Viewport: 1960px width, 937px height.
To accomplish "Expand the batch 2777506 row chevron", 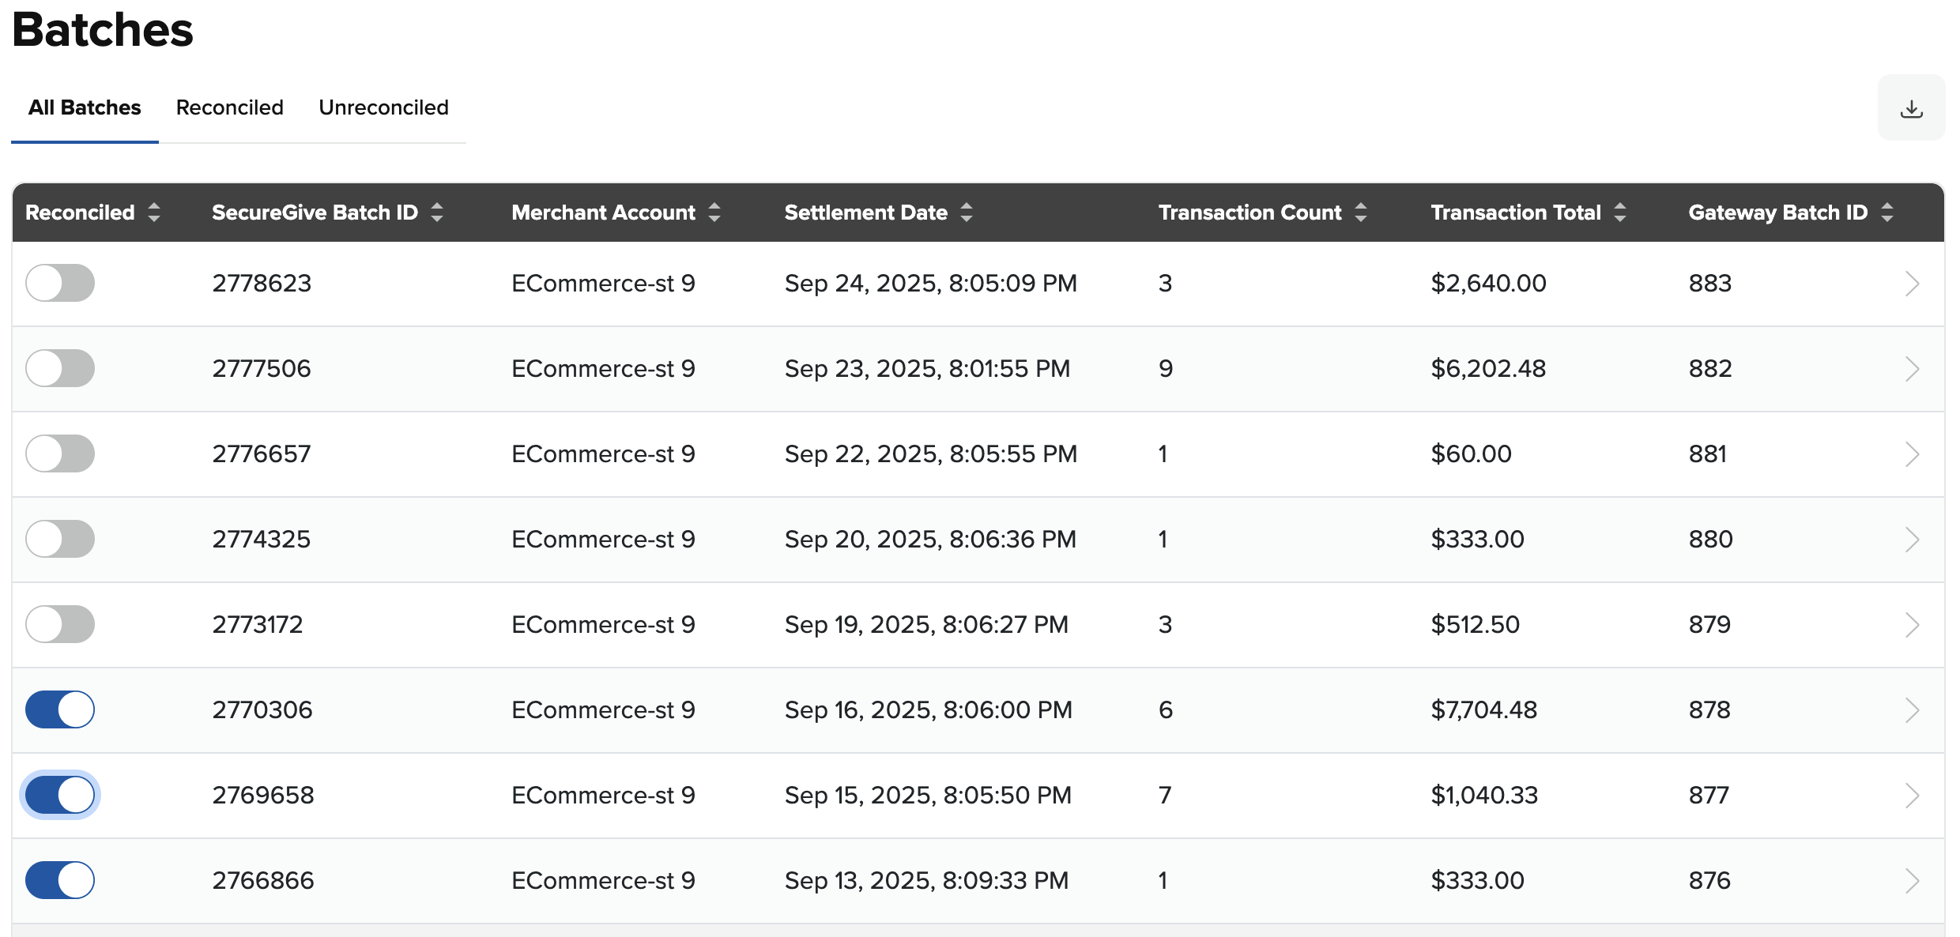I will pyautogui.click(x=1912, y=368).
